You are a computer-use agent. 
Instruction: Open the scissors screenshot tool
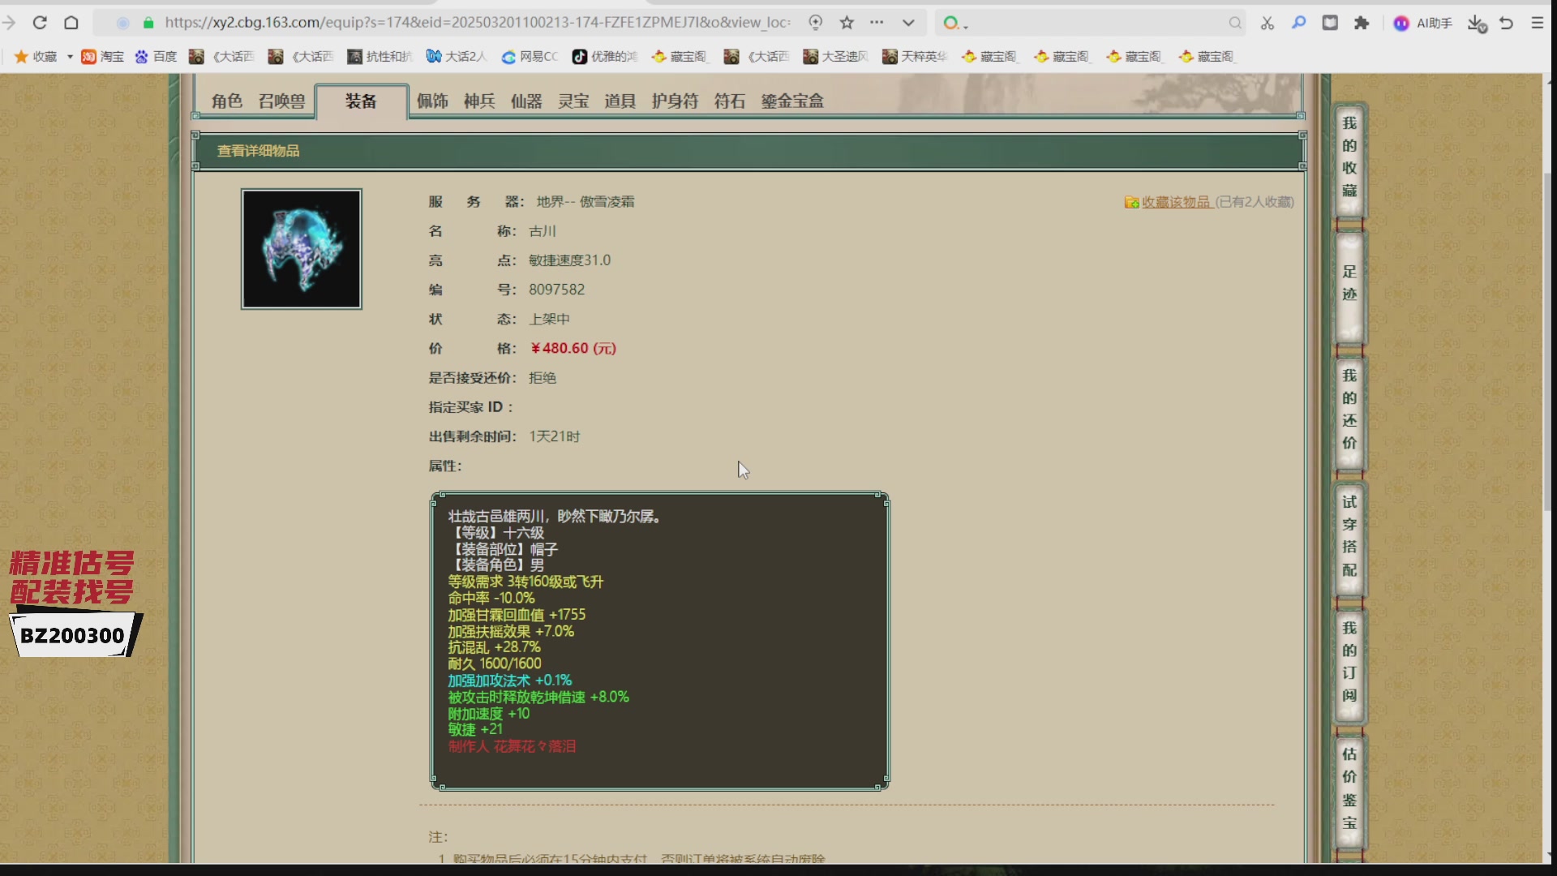click(x=1267, y=23)
